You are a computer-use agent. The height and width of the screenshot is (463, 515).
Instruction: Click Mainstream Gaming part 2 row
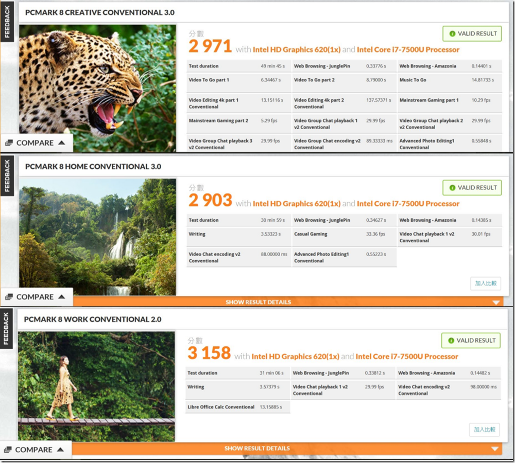point(239,123)
